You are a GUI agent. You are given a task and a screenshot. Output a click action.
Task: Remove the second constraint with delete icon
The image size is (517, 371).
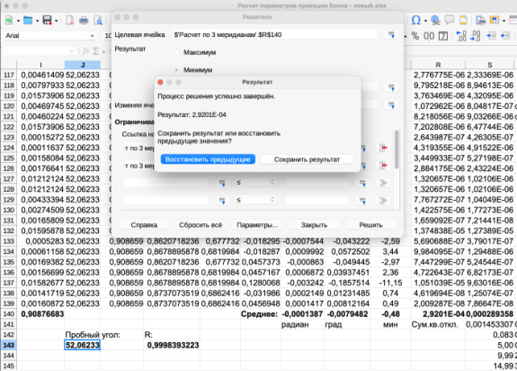click(x=383, y=166)
